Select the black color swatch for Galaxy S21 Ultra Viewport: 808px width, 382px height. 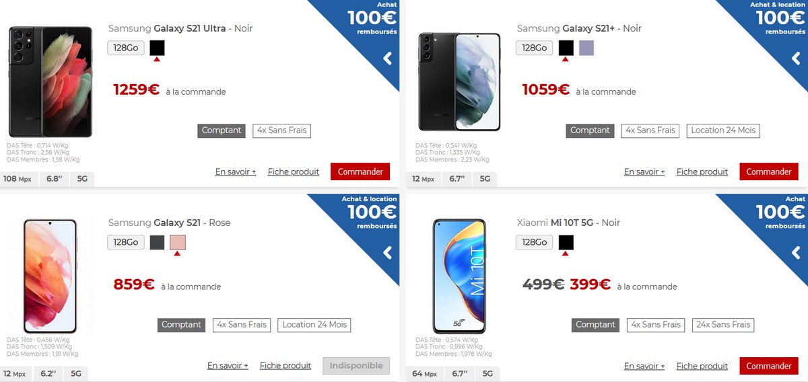coord(157,48)
